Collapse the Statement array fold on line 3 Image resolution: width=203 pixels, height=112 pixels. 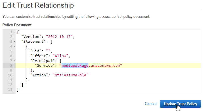(x=14, y=42)
